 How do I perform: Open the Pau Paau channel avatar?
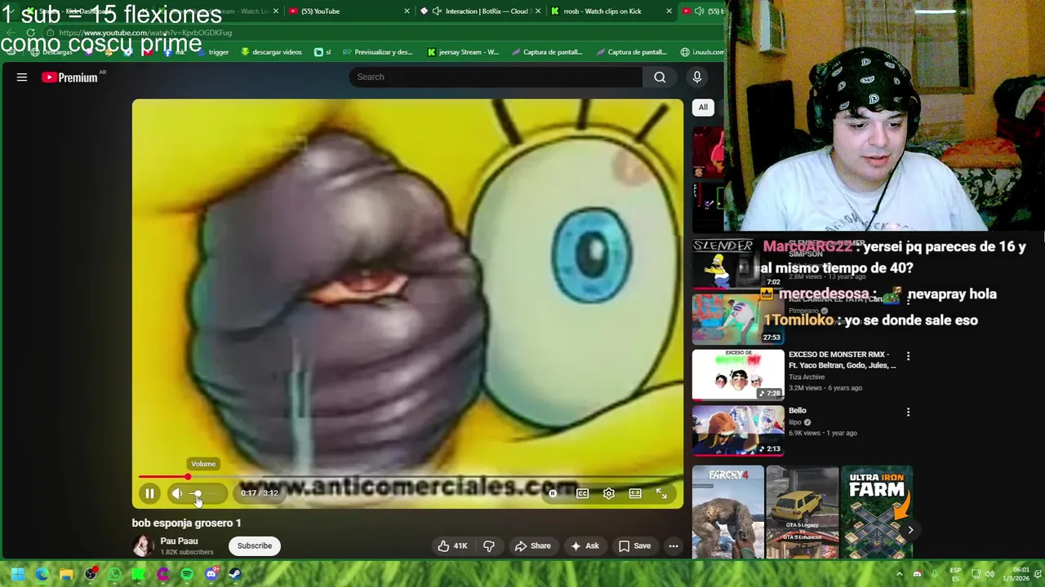pyautogui.click(x=143, y=545)
